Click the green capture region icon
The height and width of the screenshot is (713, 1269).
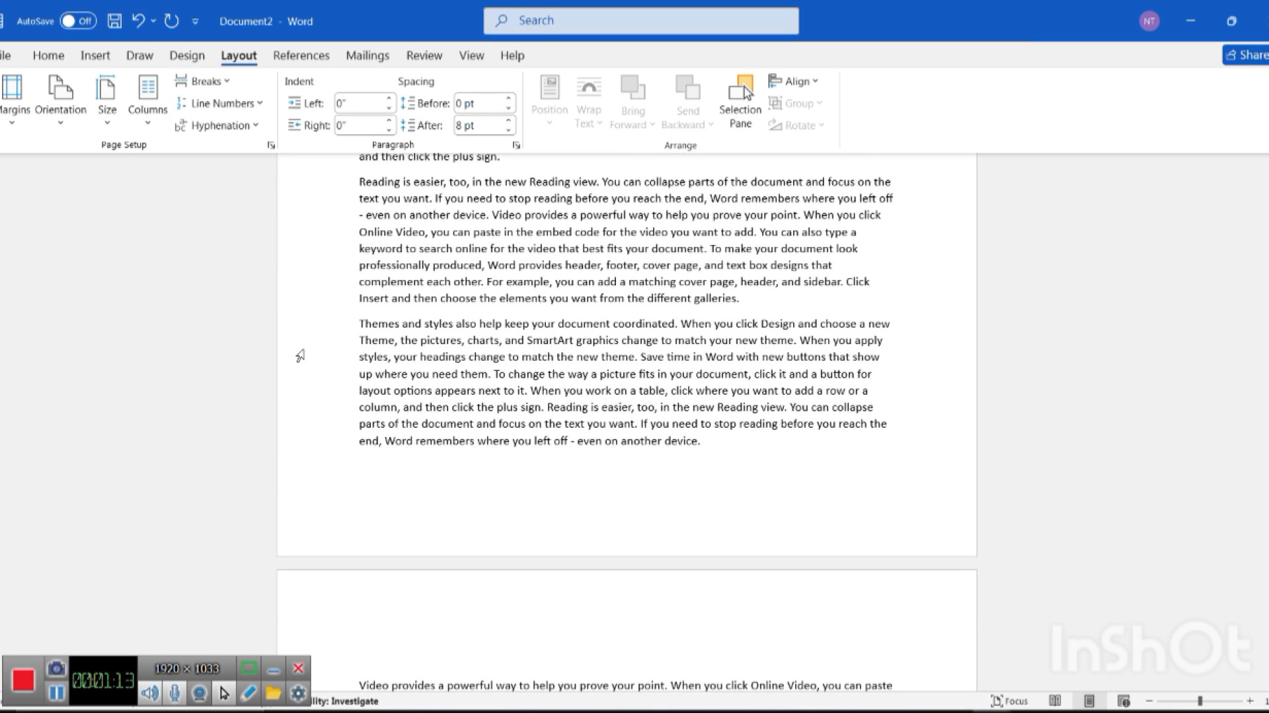pos(249,668)
